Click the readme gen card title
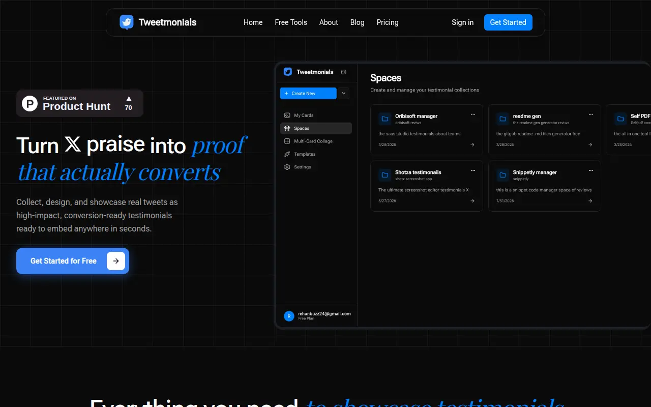Screen dimensions: 651x407 (527, 116)
